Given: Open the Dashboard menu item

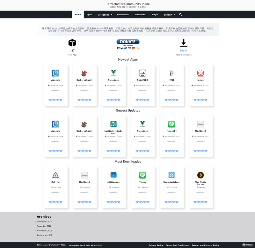Looking at the screenshot, I should coord(141,14).
